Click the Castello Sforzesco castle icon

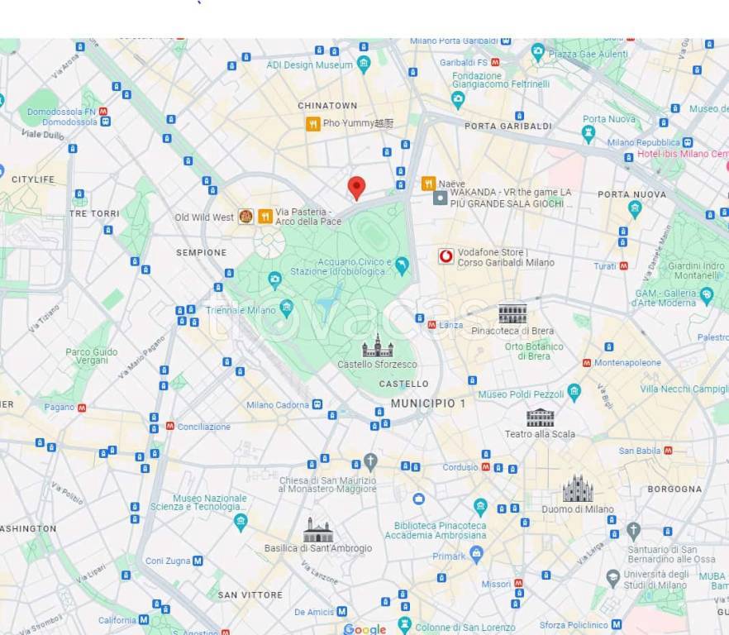pos(378,346)
